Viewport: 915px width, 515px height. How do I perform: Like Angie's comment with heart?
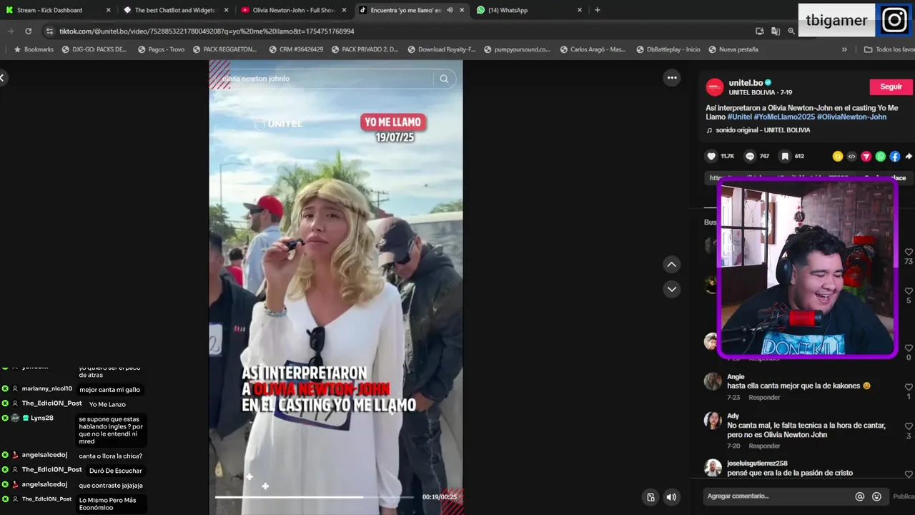pyautogui.click(x=909, y=387)
